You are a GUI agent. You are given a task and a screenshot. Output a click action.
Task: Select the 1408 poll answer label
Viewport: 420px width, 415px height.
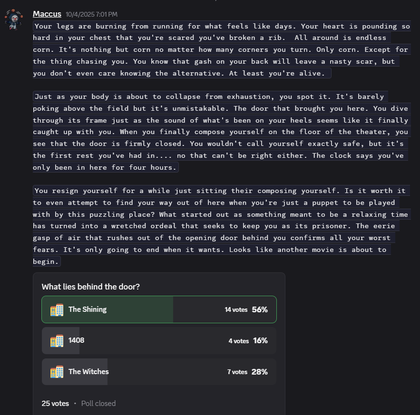76,340
